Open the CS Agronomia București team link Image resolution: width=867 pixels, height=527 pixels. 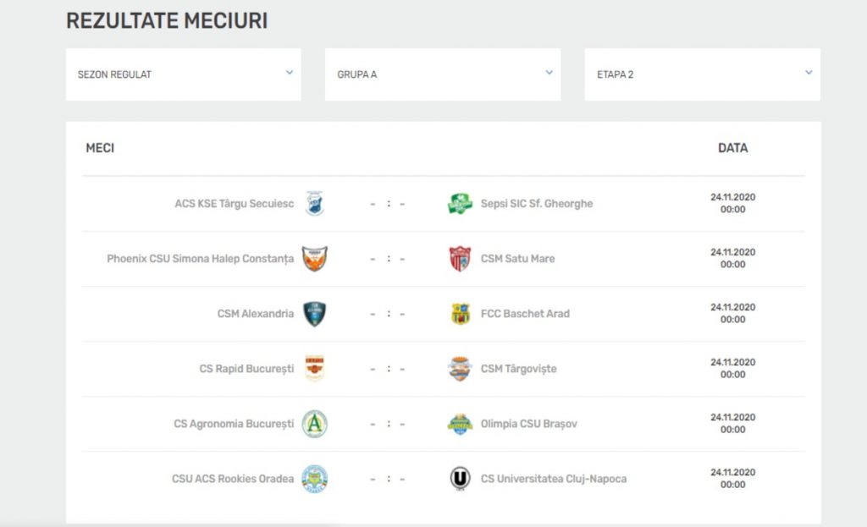click(234, 424)
